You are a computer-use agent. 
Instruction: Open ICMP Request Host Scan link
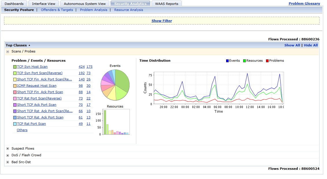37,86
